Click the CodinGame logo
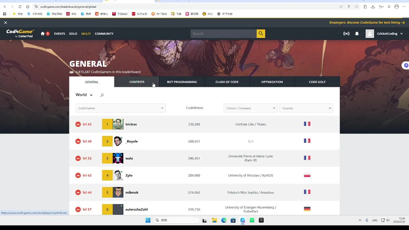 [20, 34]
